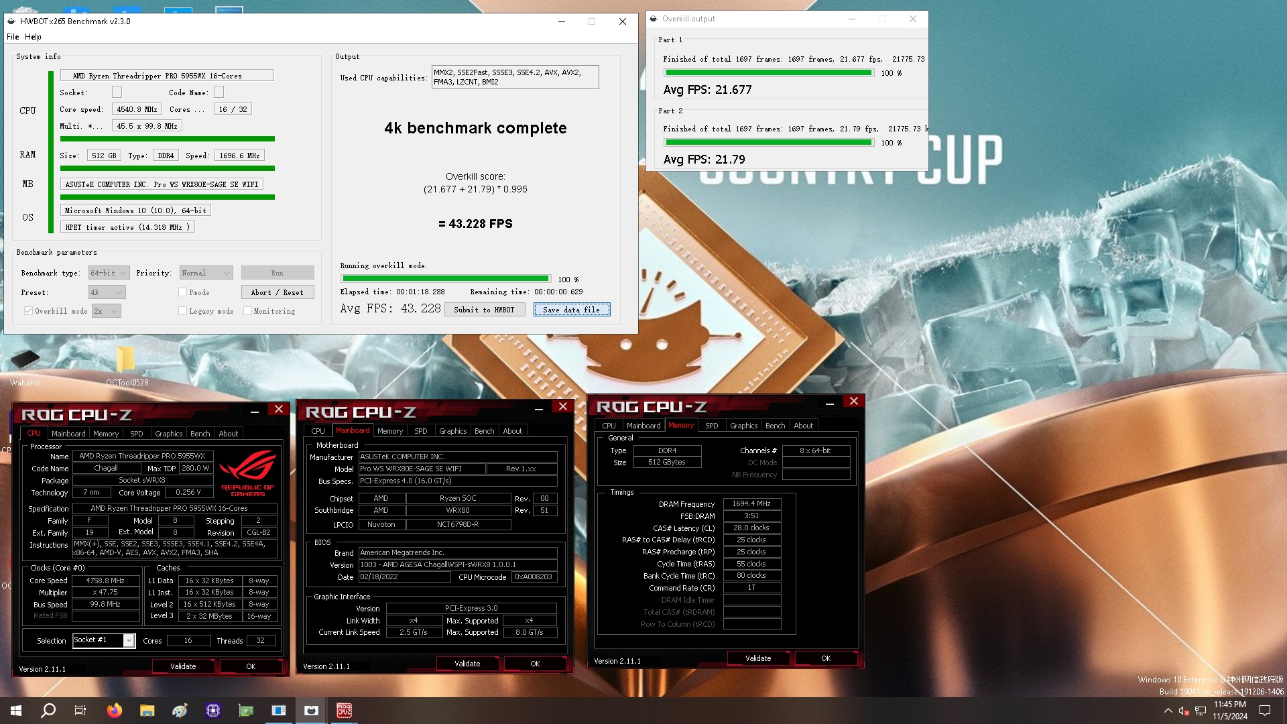Open the Windows Start menu
Screen dimensions: 1287x724
[x=16, y=711]
